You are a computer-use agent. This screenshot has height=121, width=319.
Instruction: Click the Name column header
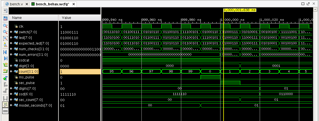tap(34, 18)
